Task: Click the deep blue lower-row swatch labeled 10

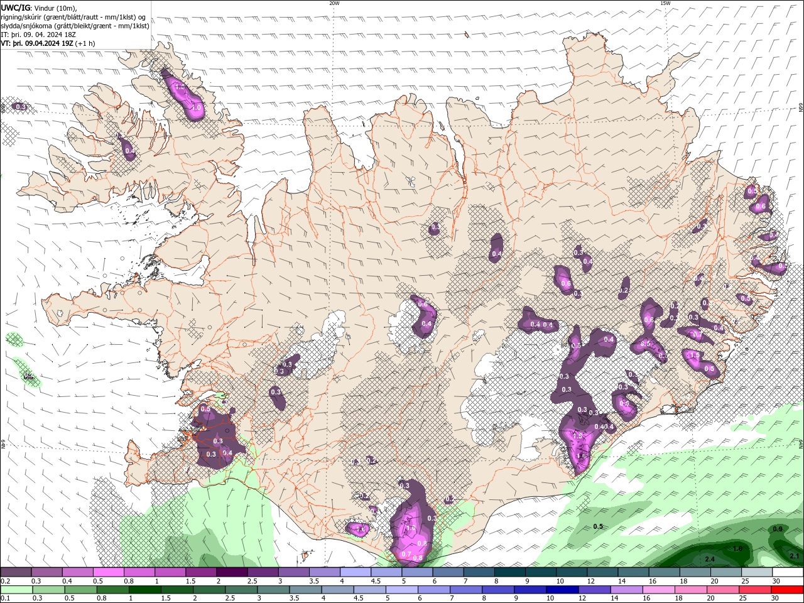Action: pos(562,589)
